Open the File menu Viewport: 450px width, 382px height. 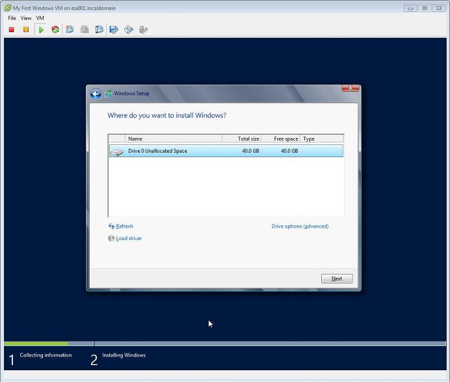tap(12, 18)
